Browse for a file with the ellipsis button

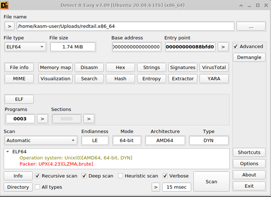[251, 26]
